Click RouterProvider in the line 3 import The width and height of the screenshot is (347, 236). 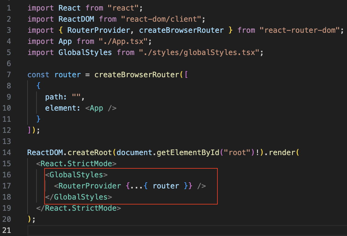click(98, 30)
